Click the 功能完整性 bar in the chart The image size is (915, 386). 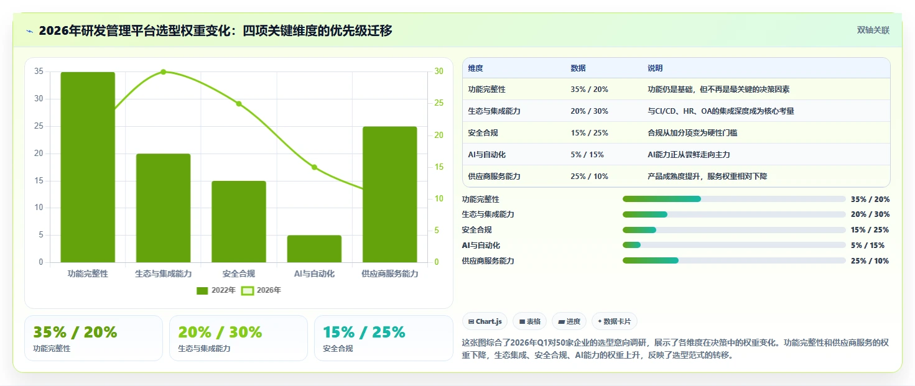pyautogui.click(x=88, y=167)
